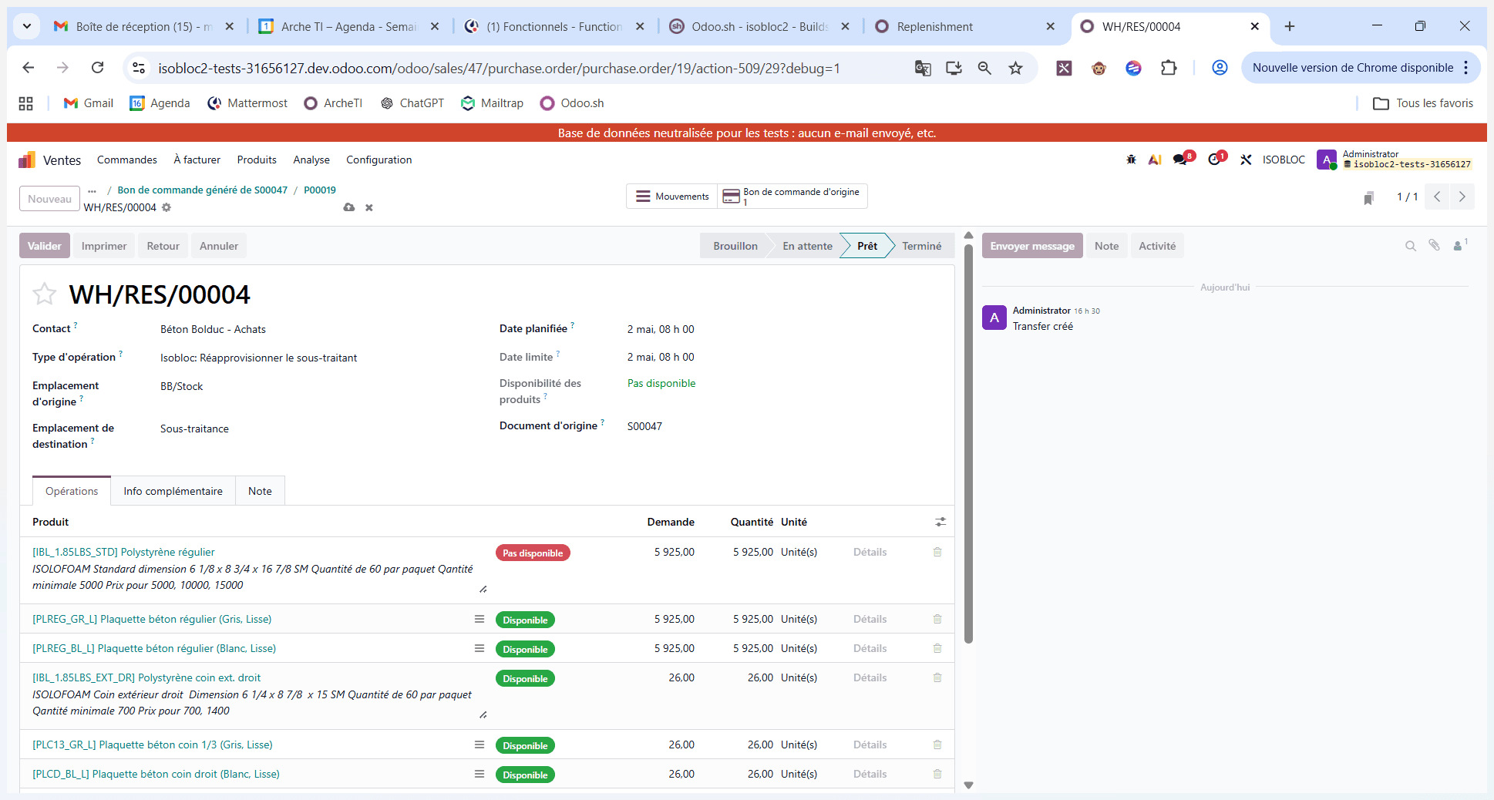
Task: Open the Ventes app home icon
Action: point(27,160)
